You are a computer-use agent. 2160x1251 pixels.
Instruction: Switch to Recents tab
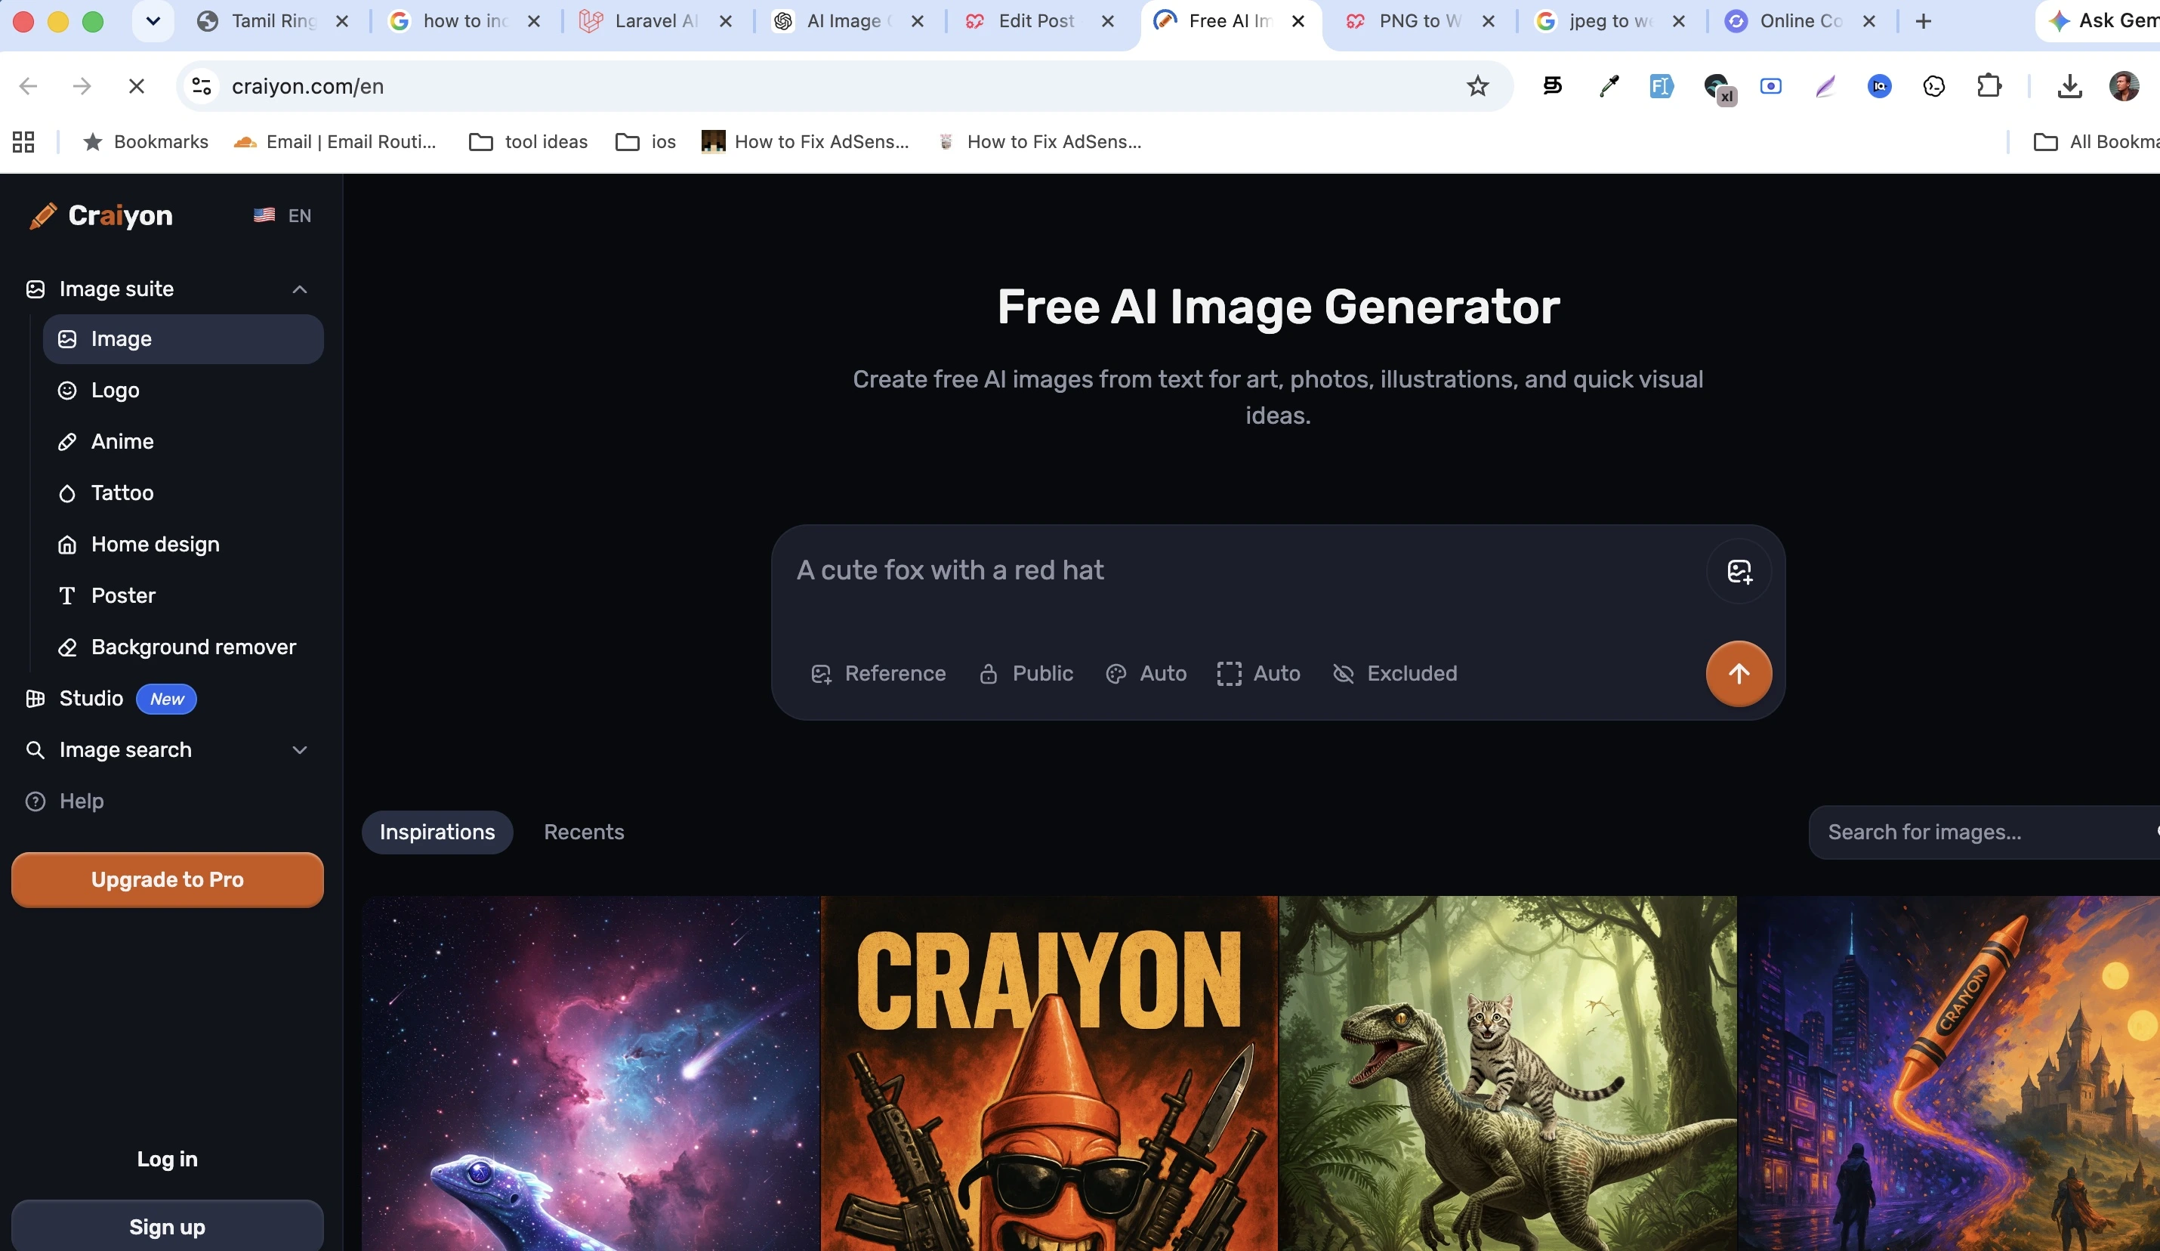(x=584, y=832)
